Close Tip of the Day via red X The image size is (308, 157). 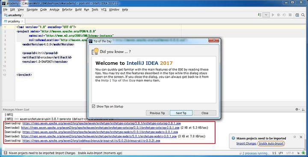coord(213,41)
